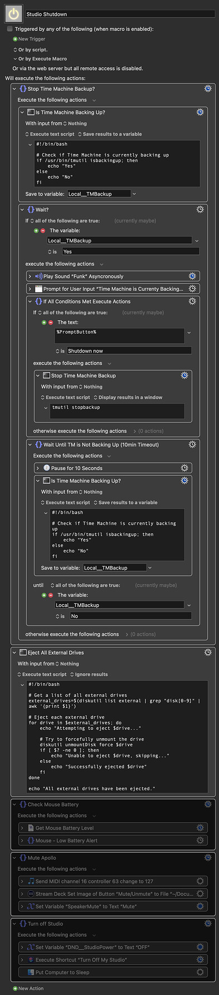219x995 pixels.
Task: Open the gear for Put Computer to Sleep
Action: [x=200, y=972]
